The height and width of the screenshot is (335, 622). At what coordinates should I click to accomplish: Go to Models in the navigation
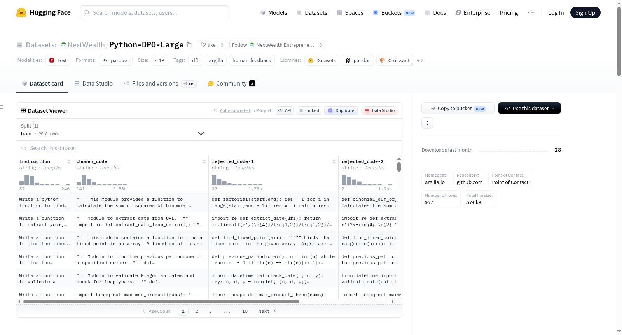coord(274,12)
